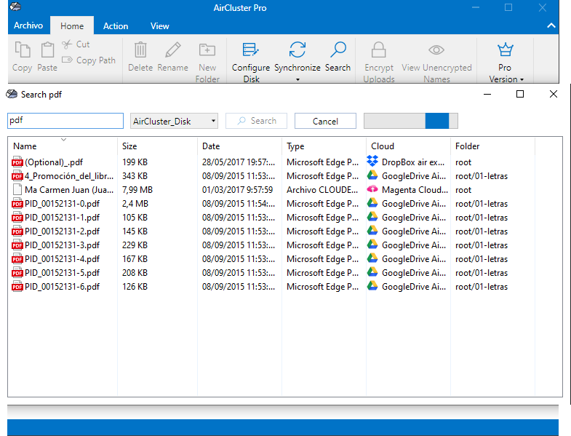
Task: Click GoogleDrive icon in the PID_00152131-6.pdf row
Action: (372, 286)
